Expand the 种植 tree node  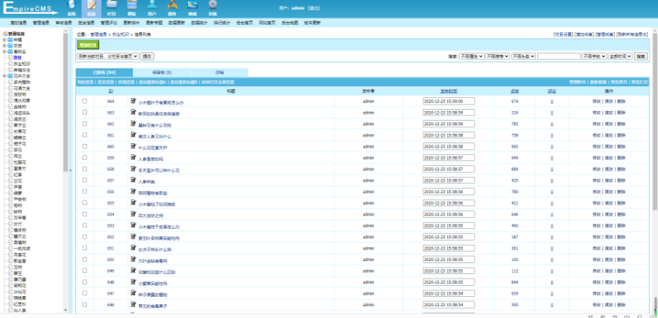pyautogui.click(x=4, y=39)
